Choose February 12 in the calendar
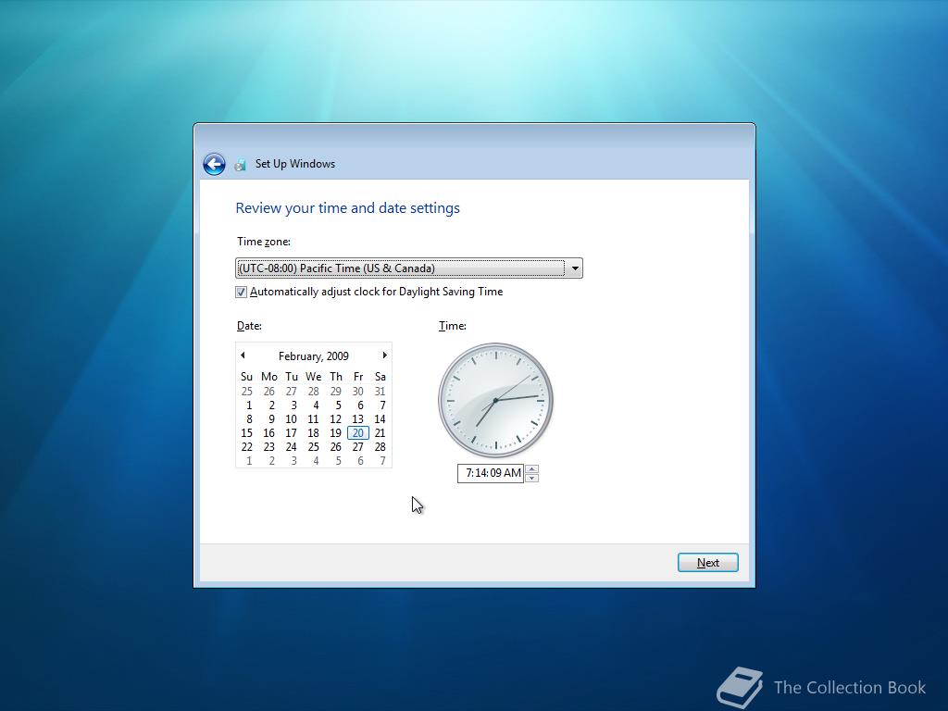The height and width of the screenshot is (711, 948). 335,419
